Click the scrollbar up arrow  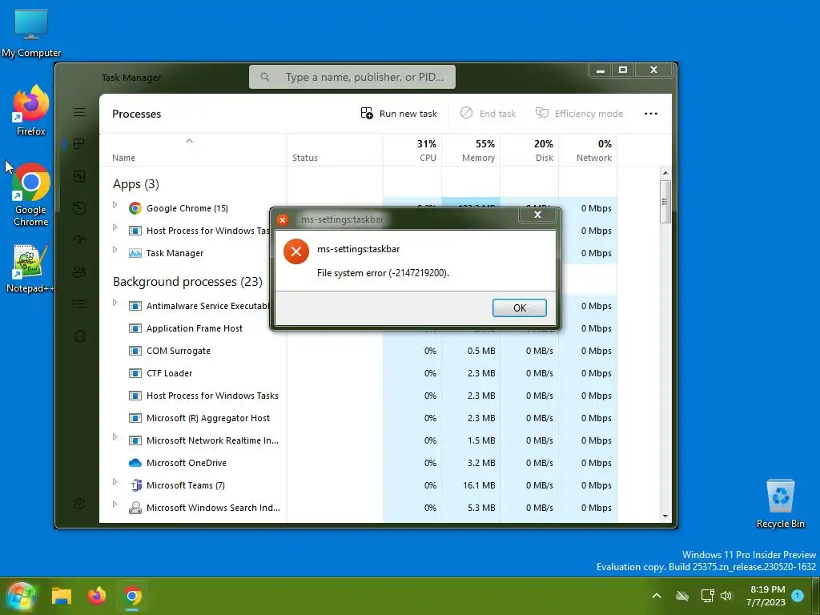click(x=665, y=173)
